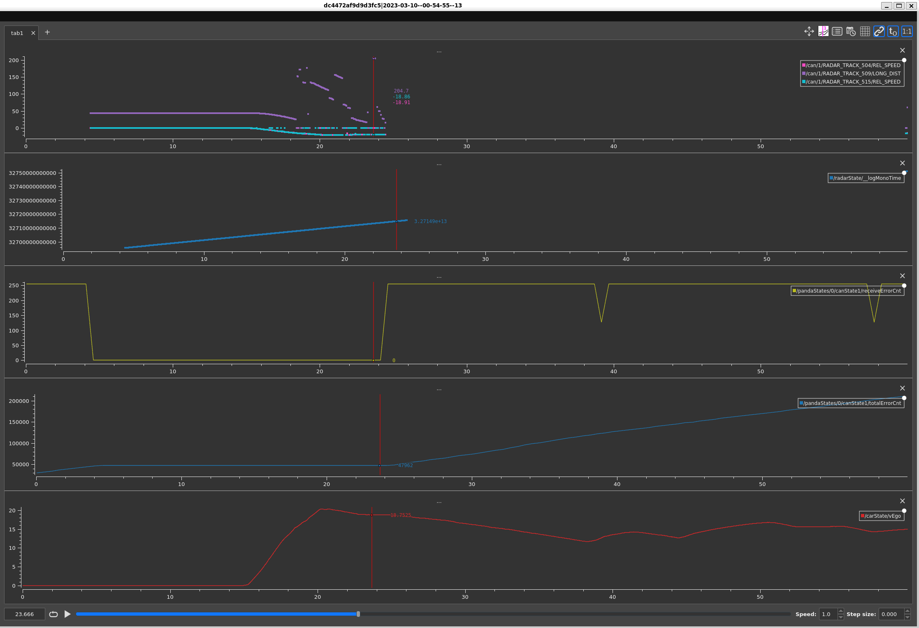Expand options menu of the receiveErrorCnt plot

coord(439,276)
